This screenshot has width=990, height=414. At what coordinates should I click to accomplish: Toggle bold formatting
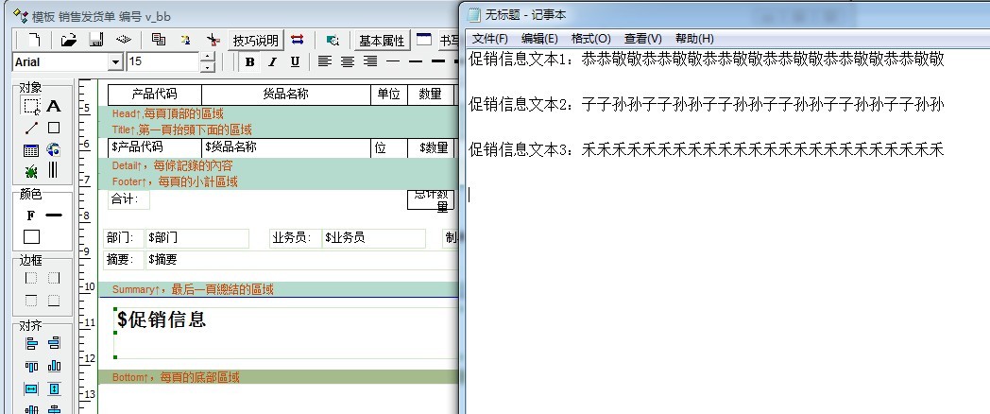point(249,61)
